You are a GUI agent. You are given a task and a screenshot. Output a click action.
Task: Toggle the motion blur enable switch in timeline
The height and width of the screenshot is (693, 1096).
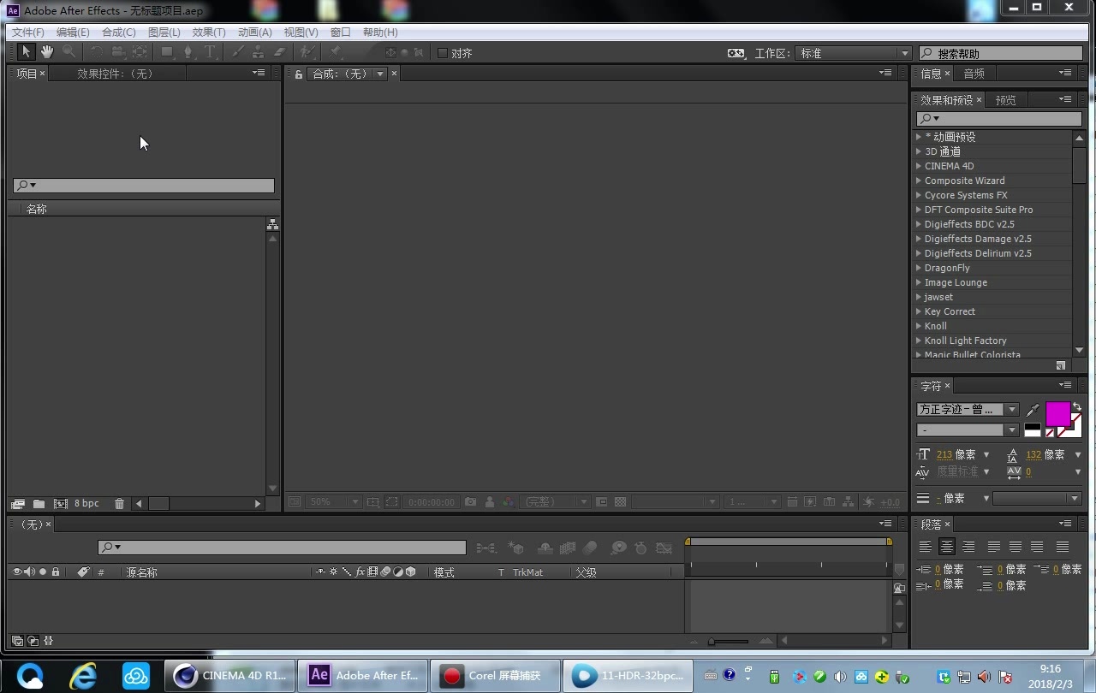[x=590, y=548]
